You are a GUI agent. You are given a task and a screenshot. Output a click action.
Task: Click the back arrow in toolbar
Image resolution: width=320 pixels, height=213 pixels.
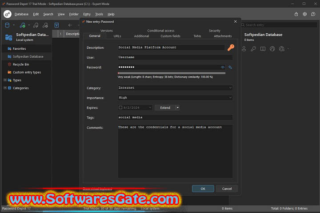click(x=70, y=25)
